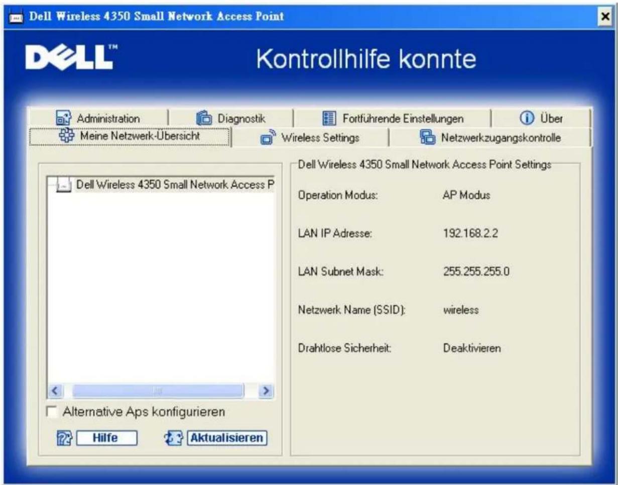The width and height of the screenshot is (618, 485).
Task: Open the Netzwerkzugangskontrolle tab
Action: click(x=490, y=138)
